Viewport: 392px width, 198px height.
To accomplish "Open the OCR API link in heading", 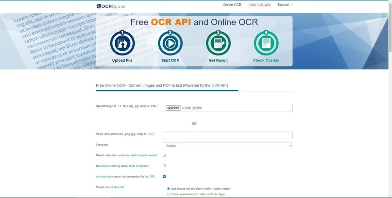I will [x=219, y=85].
